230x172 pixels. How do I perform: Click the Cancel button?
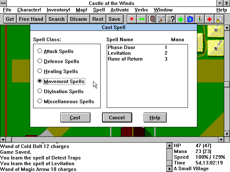tap(117, 118)
